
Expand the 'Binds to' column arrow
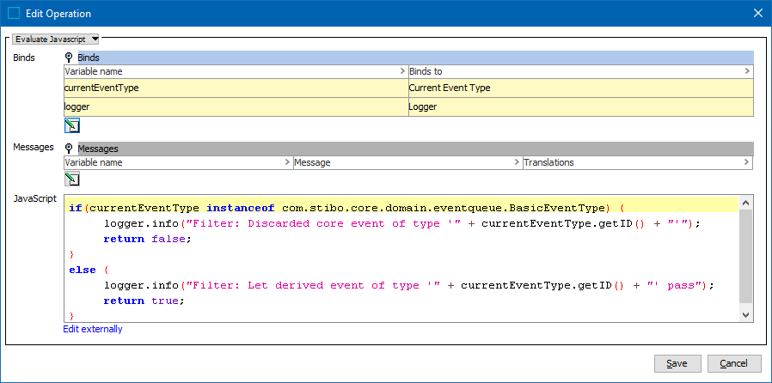tap(747, 71)
